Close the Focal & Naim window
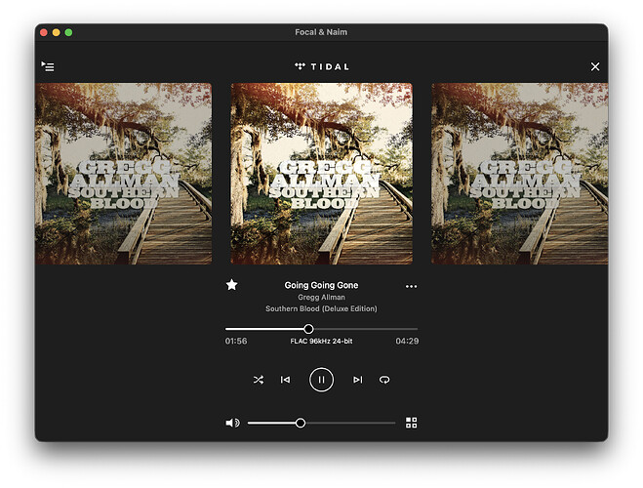This screenshot has height=488, width=643. point(44,32)
